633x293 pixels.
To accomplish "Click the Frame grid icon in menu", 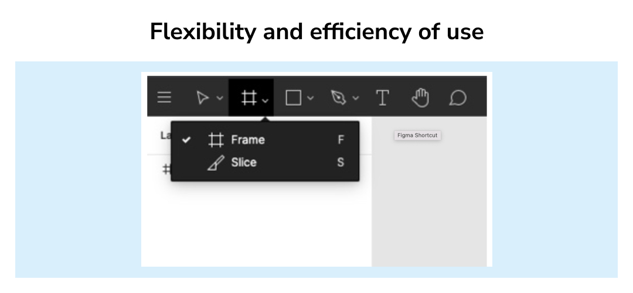I will click(x=216, y=140).
